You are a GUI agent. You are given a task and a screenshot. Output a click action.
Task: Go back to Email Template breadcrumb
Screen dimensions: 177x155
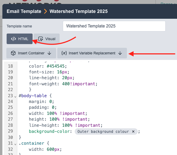tap(24, 11)
